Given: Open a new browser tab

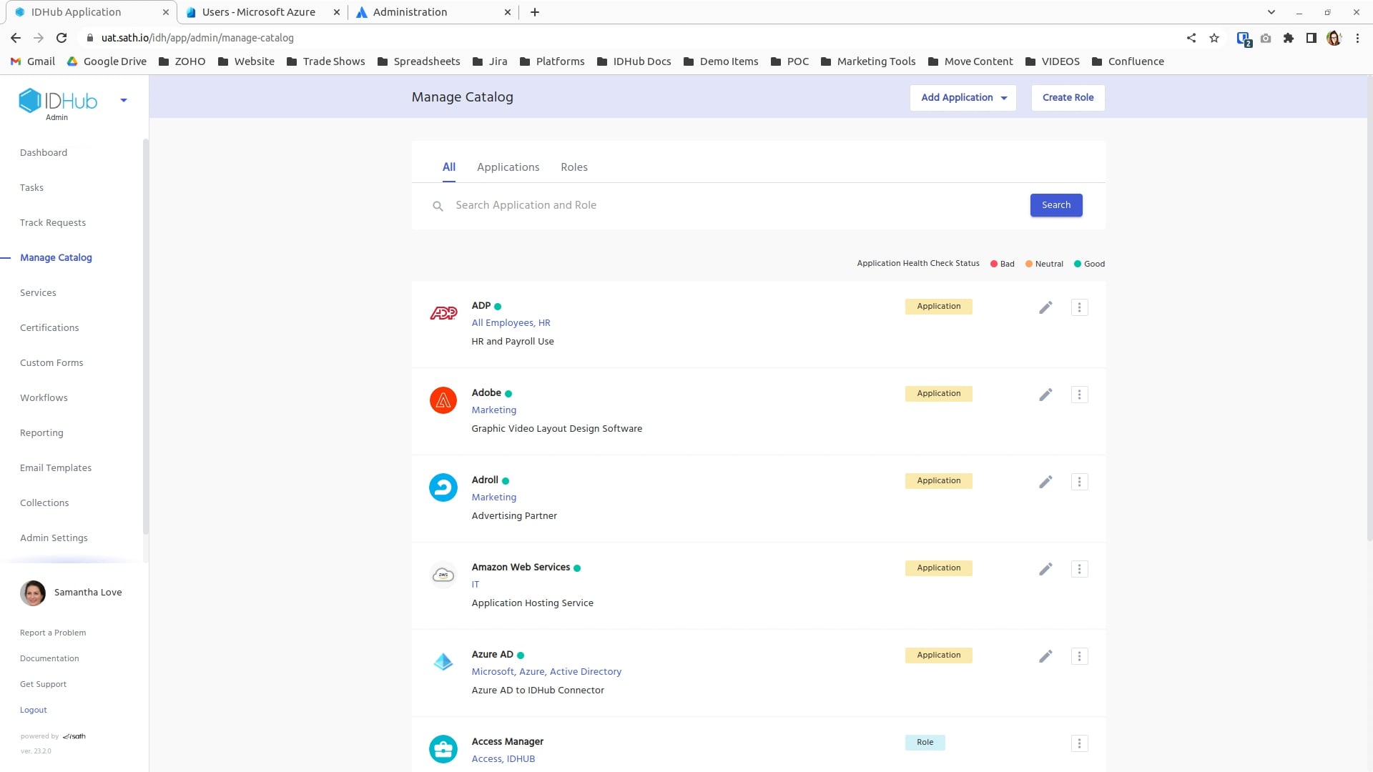Looking at the screenshot, I should (535, 12).
